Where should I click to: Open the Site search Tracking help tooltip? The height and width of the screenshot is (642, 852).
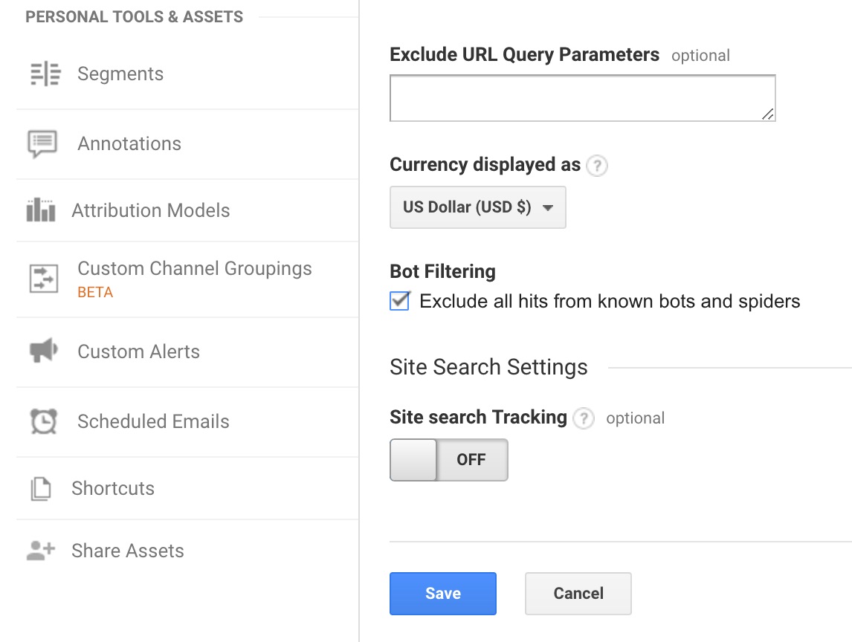pyautogui.click(x=584, y=418)
